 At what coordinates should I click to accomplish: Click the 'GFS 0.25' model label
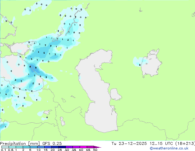pyautogui.click(x=52, y=144)
